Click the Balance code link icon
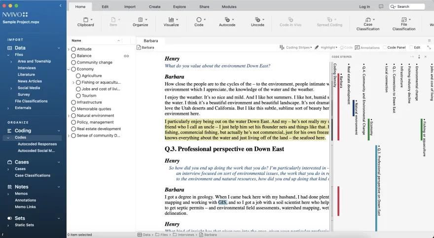434x238 pixels. (x=126, y=56)
